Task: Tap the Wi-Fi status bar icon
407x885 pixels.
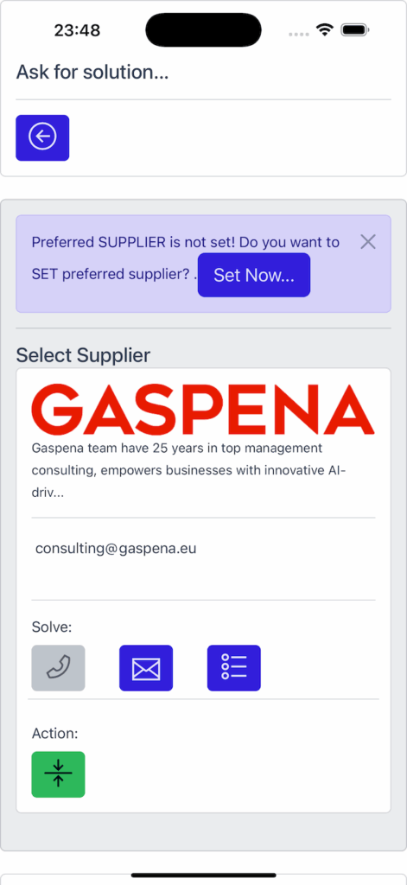Action: pyautogui.click(x=325, y=29)
